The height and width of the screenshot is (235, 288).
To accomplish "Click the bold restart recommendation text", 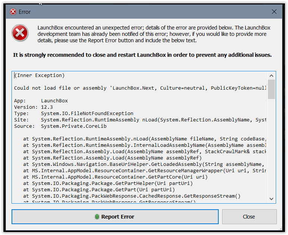I will [x=142, y=55].
